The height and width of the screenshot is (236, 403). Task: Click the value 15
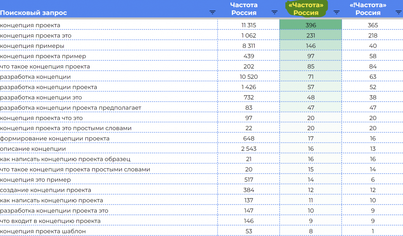(311, 169)
